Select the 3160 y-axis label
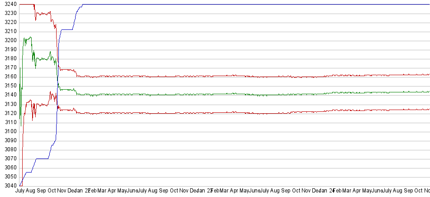Viewport: 430px width, 197px height. [8, 77]
